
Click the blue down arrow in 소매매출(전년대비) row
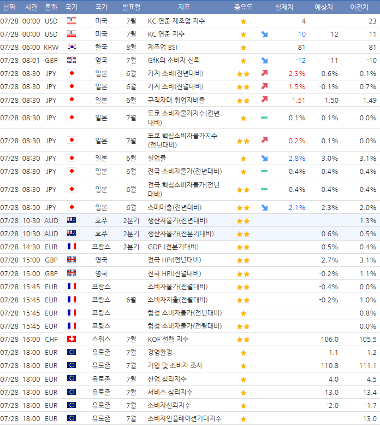coord(264,208)
